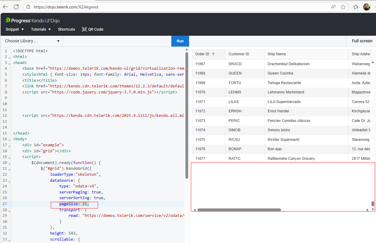Open the Tutorials menu
The width and height of the screenshot is (376, 243).
41,29
